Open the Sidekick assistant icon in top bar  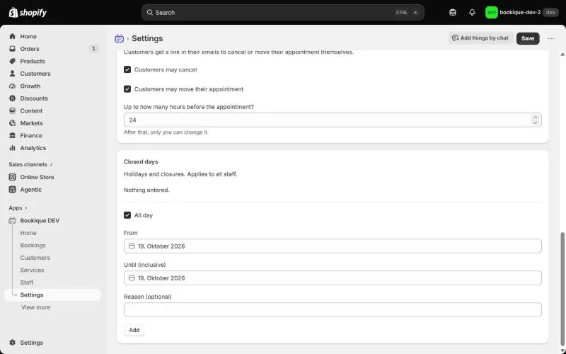pos(453,13)
